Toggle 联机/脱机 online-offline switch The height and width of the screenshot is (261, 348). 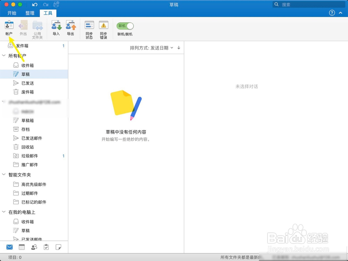tap(124, 26)
